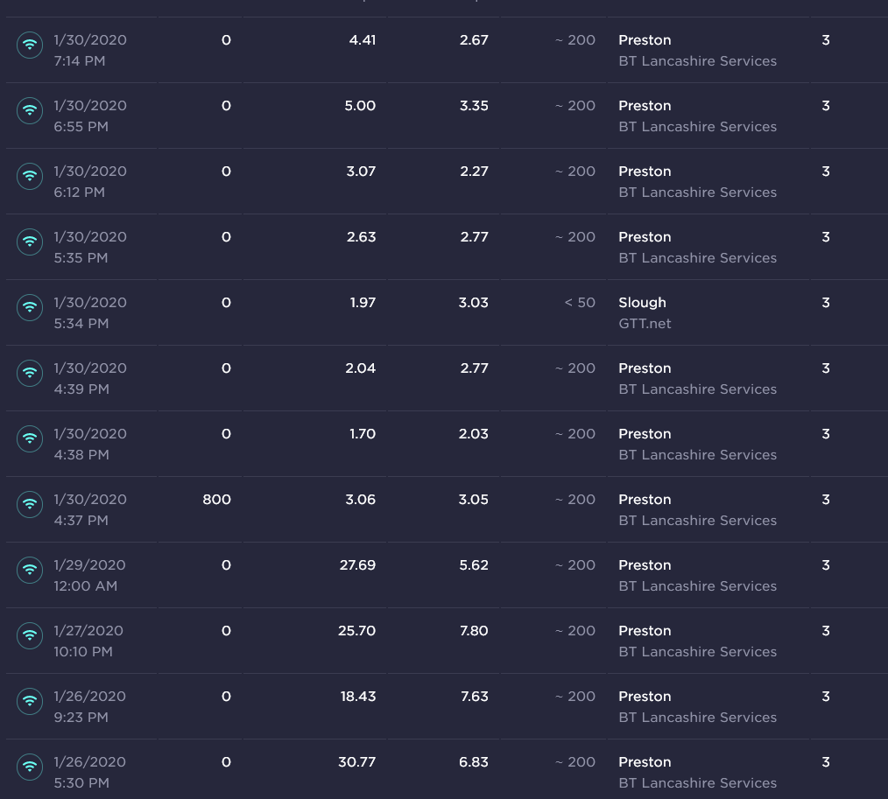This screenshot has width=888, height=799.
Task: Open the 1/30/2020 4:38 PM test row
Action: 444,445
